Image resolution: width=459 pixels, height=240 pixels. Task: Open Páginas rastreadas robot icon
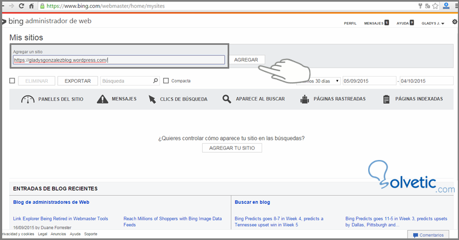coord(305,99)
